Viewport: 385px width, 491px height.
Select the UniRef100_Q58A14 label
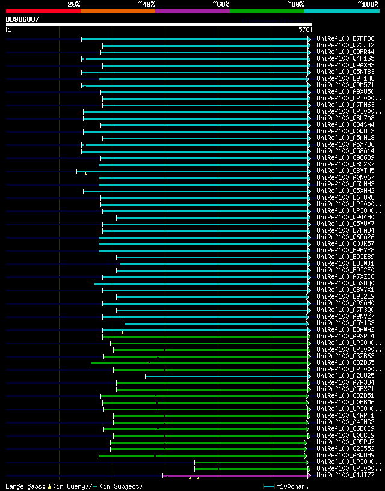345,151
